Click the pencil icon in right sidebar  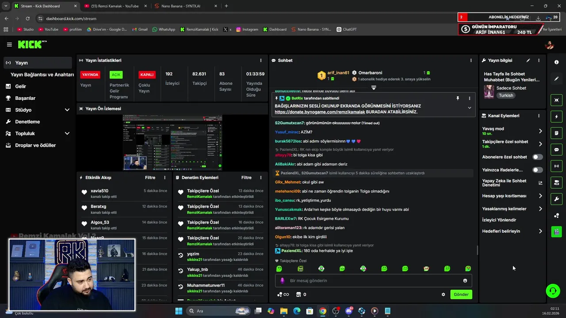[x=556, y=79]
